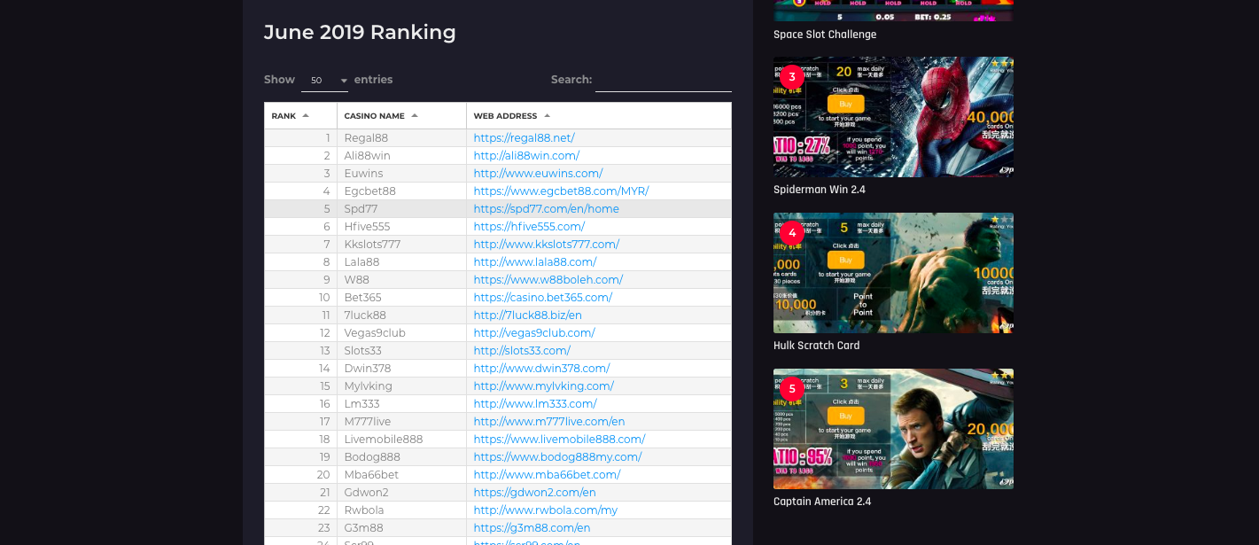Open the spd77.com/en/home link
Viewport: 1259px width, 545px height.
pyautogui.click(x=546, y=209)
